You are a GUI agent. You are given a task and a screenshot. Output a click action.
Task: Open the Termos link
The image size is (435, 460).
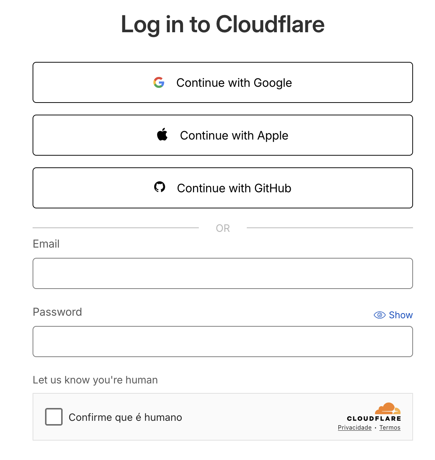[x=390, y=427]
